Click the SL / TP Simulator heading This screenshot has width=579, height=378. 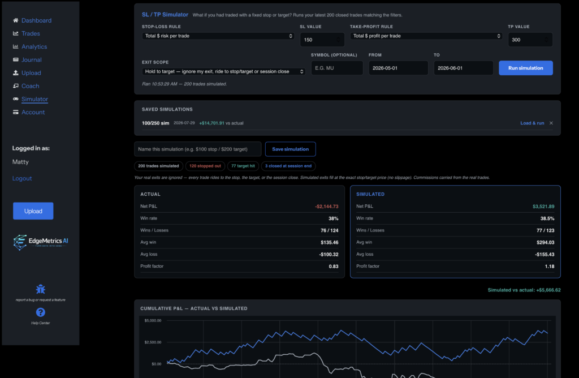[x=165, y=15]
